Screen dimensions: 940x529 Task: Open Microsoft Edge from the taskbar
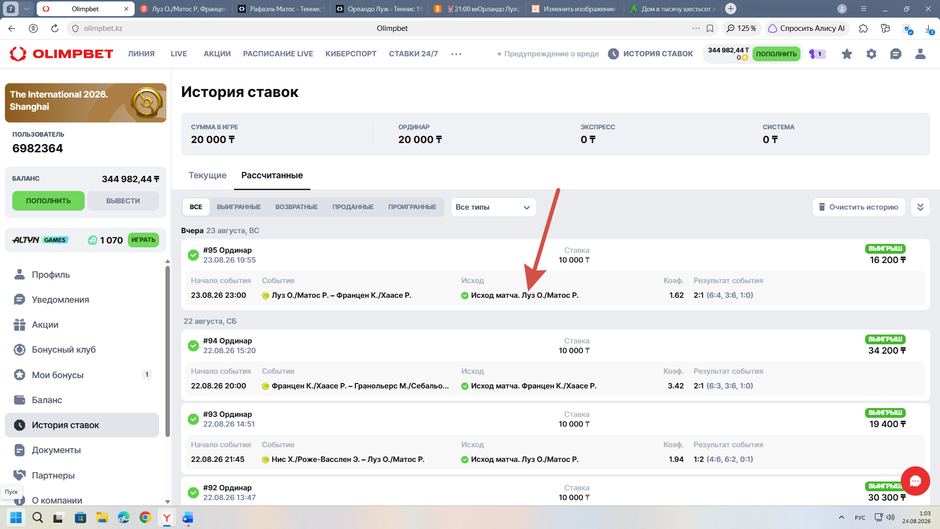123,517
